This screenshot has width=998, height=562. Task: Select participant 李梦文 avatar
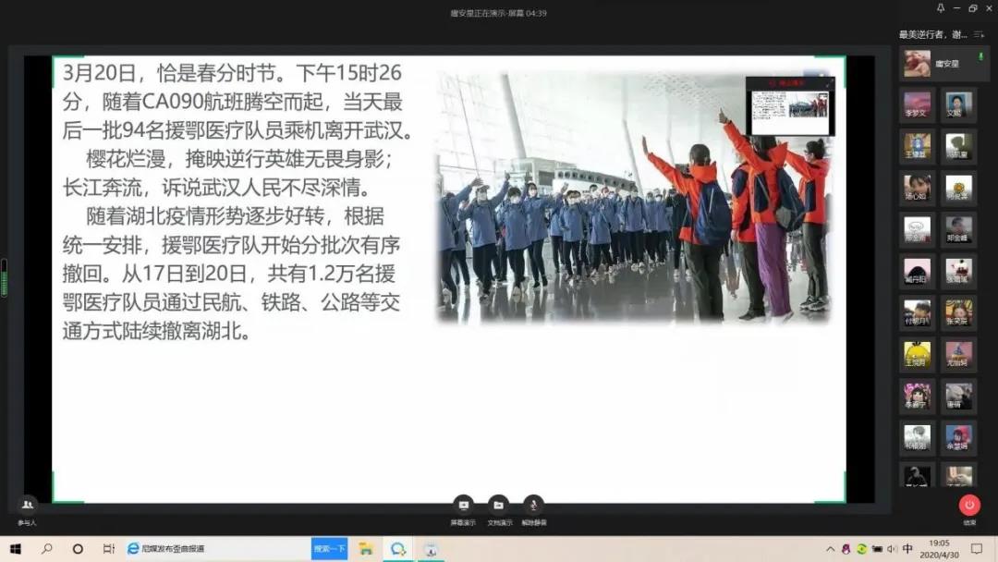[x=918, y=104]
